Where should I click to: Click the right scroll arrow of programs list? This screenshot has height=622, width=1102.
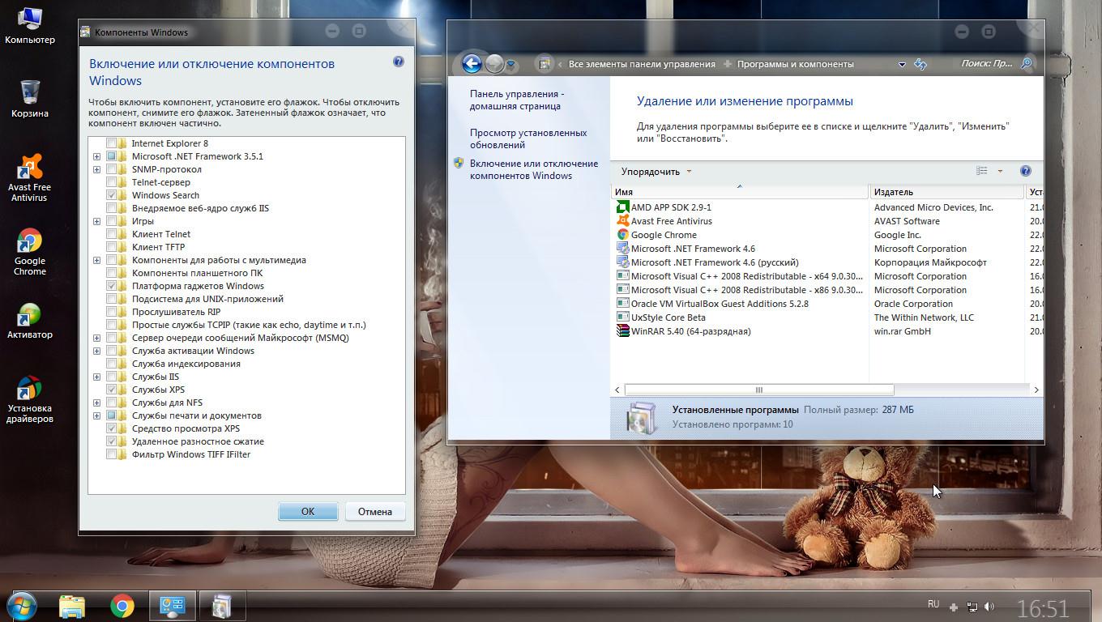click(1036, 390)
